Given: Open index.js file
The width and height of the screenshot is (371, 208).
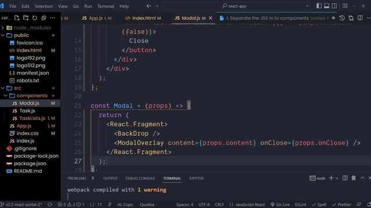Looking at the screenshot, I should [26, 141].
